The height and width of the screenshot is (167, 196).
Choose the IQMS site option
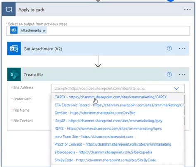click(117, 129)
